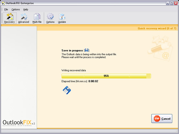Open the File menu

6,9
